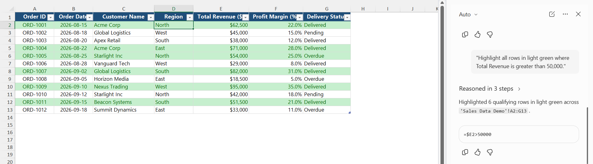
Task: Open the Auto mode dropdown
Action: click(468, 14)
